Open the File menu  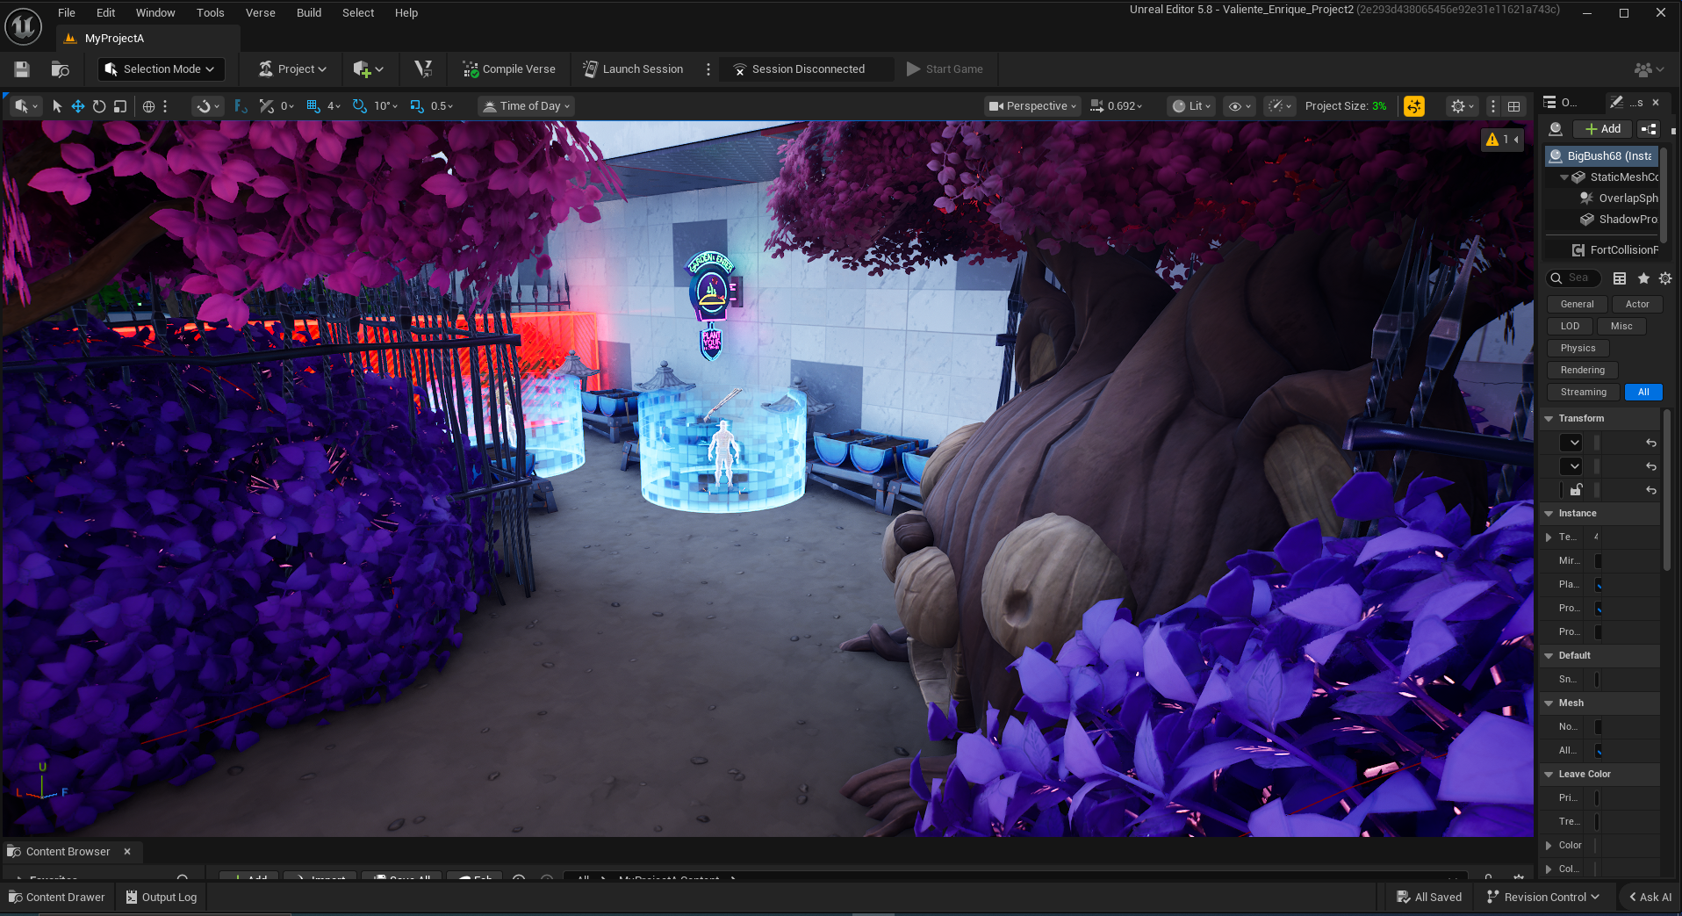tap(67, 13)
